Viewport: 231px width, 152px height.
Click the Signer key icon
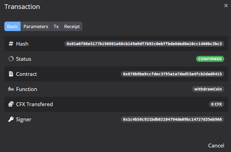[x=11, y=119]
